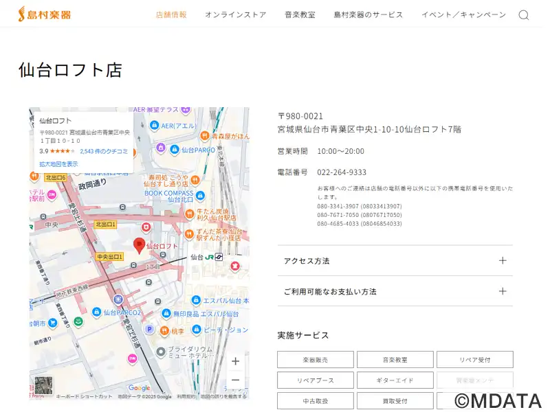Click the 拡大地図を表示 link

[58, 164]
